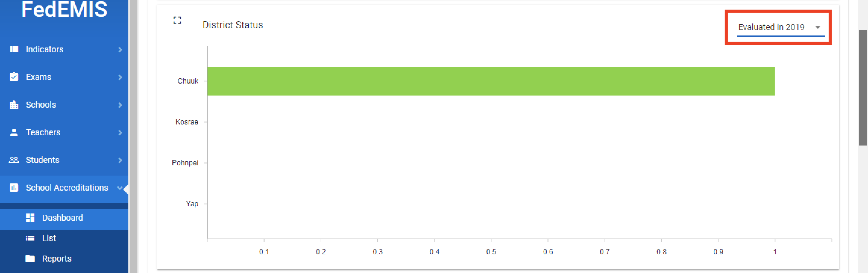Viewport: 868px width, 273px height.
Task: Click the FedEMIS logo title
Action: (x=64, y=9)
